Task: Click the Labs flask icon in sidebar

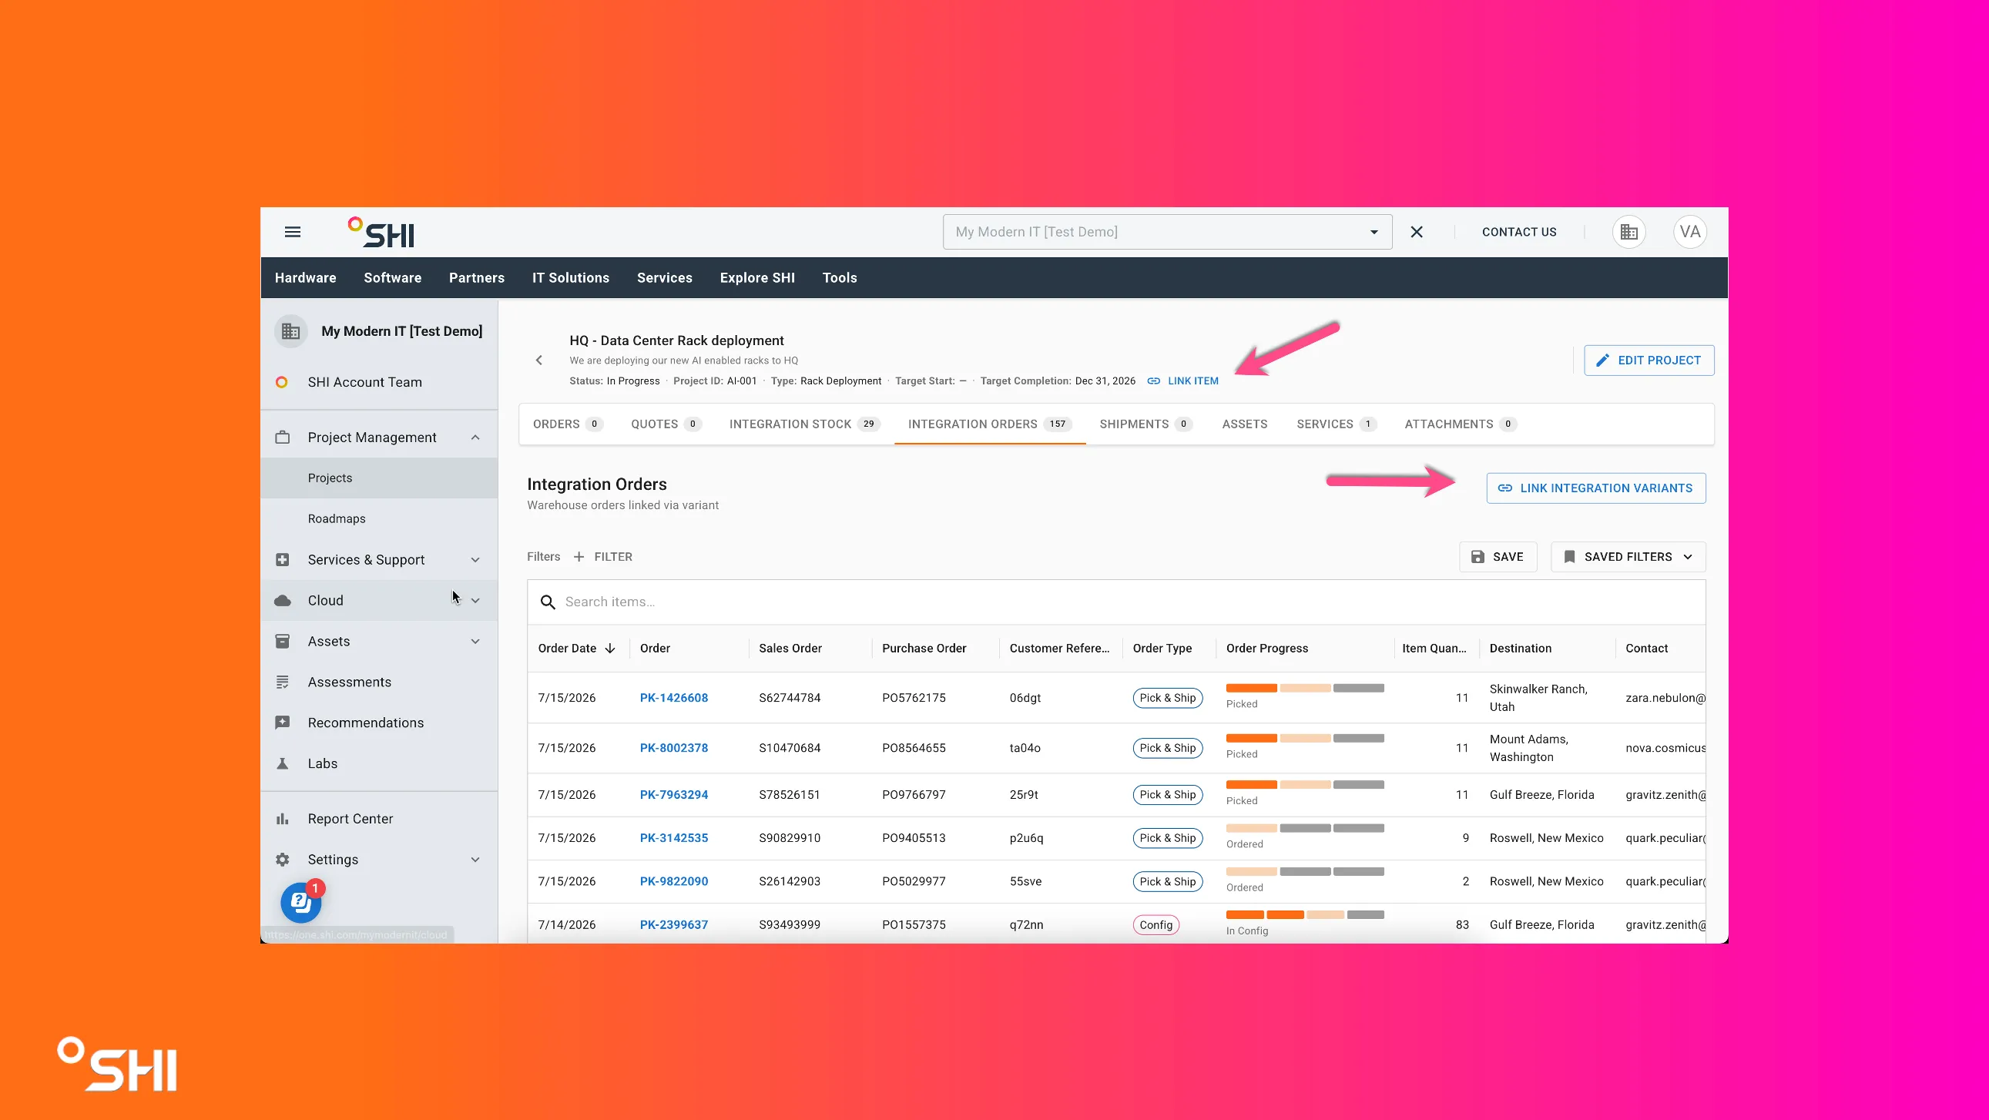Action: [283, 763]
